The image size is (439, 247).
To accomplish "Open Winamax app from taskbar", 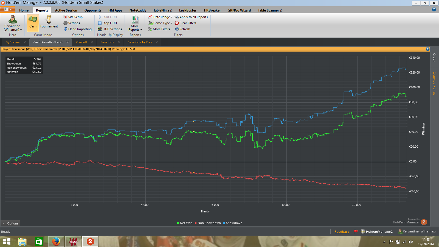I will click(73, 242).
